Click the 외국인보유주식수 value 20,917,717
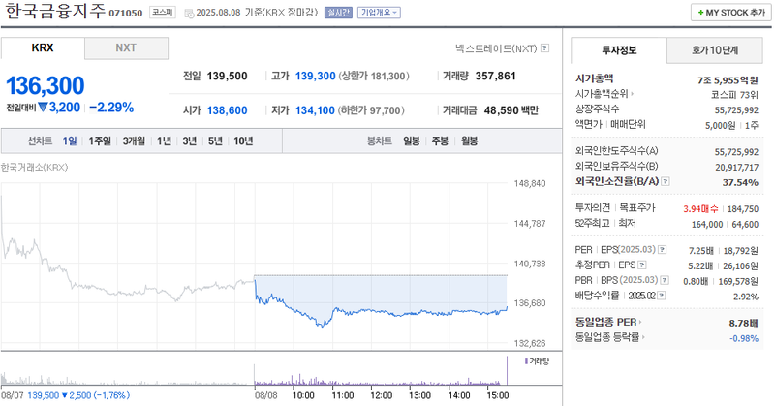Screen dimensions: 775x406 click(736, 168)
